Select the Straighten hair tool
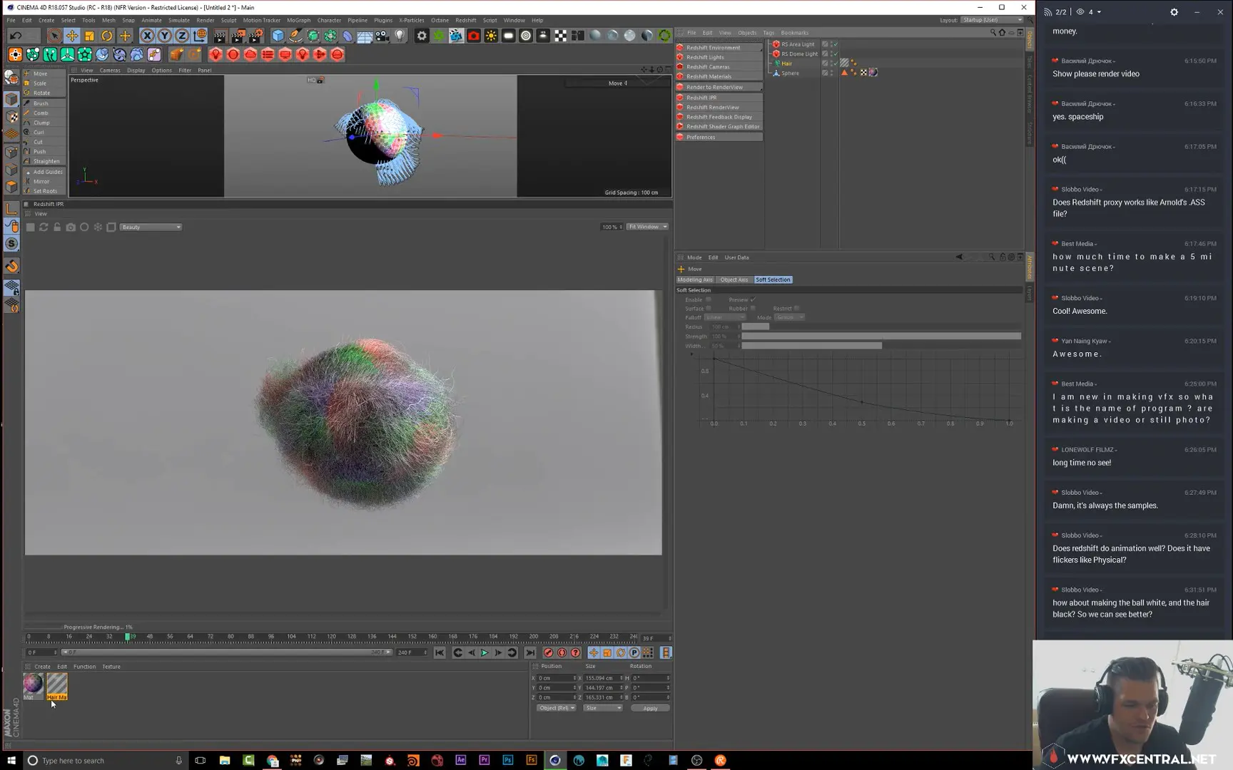1233x770 pixels. [x=46, y=161]
